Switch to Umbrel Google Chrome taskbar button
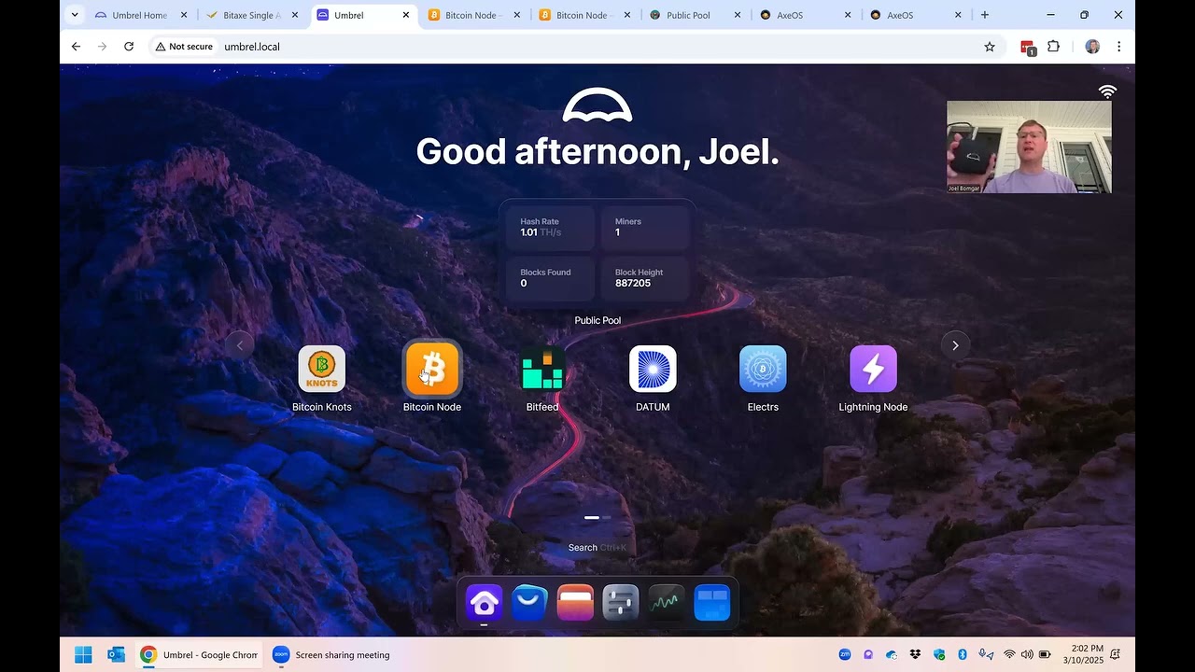 click(199, 655)
